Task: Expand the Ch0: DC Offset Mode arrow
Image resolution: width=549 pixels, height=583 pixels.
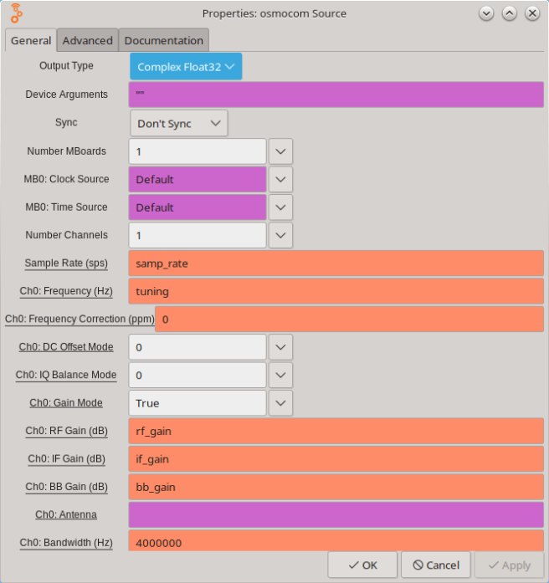Action: click(281, 347)
